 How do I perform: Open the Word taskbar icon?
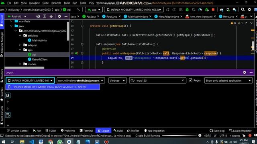[x=41, y=142]
